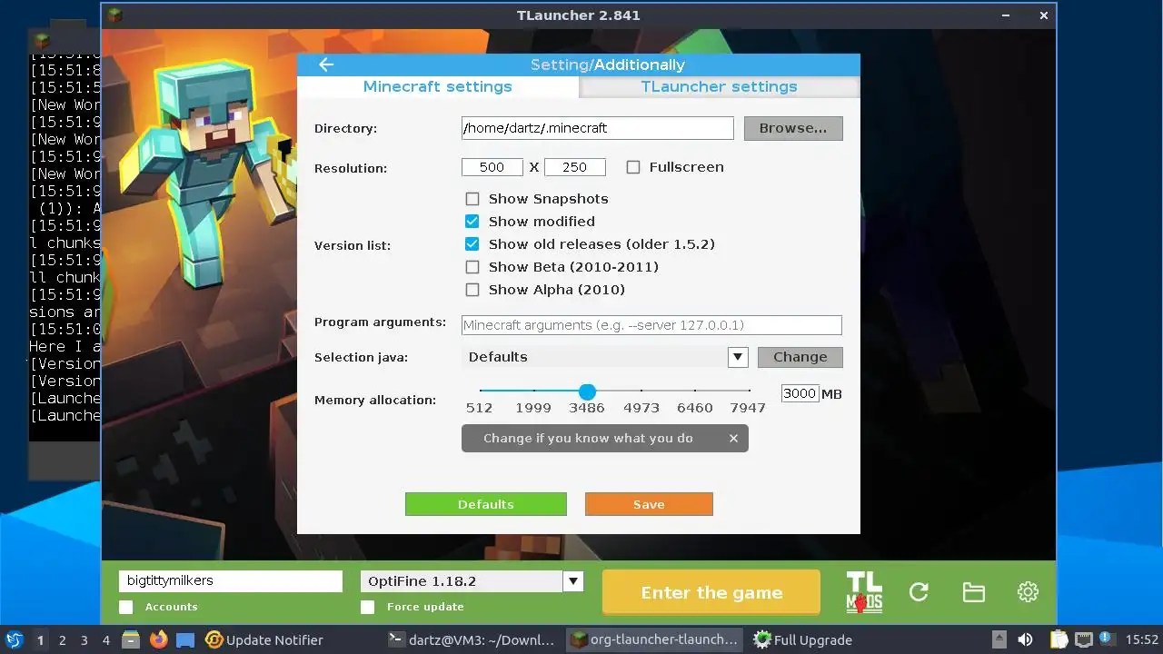Open the Lubuntu start menu

[14, 639]
